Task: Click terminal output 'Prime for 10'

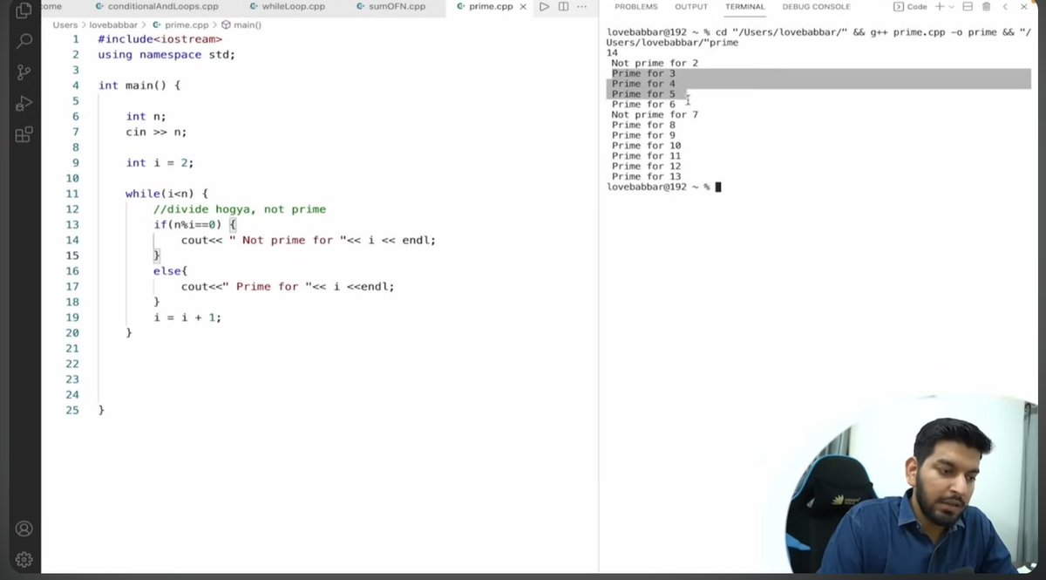Action: point(647,146)
